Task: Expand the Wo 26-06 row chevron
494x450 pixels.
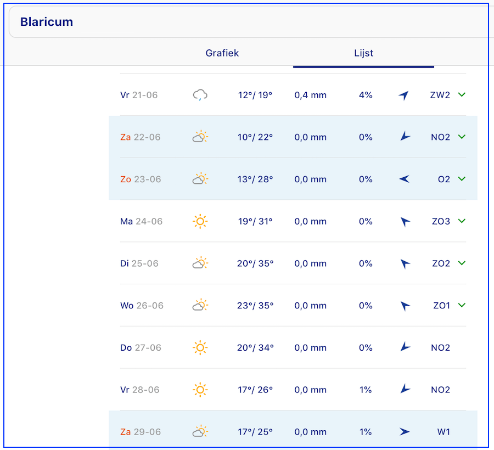Action: tap(462, 306)
